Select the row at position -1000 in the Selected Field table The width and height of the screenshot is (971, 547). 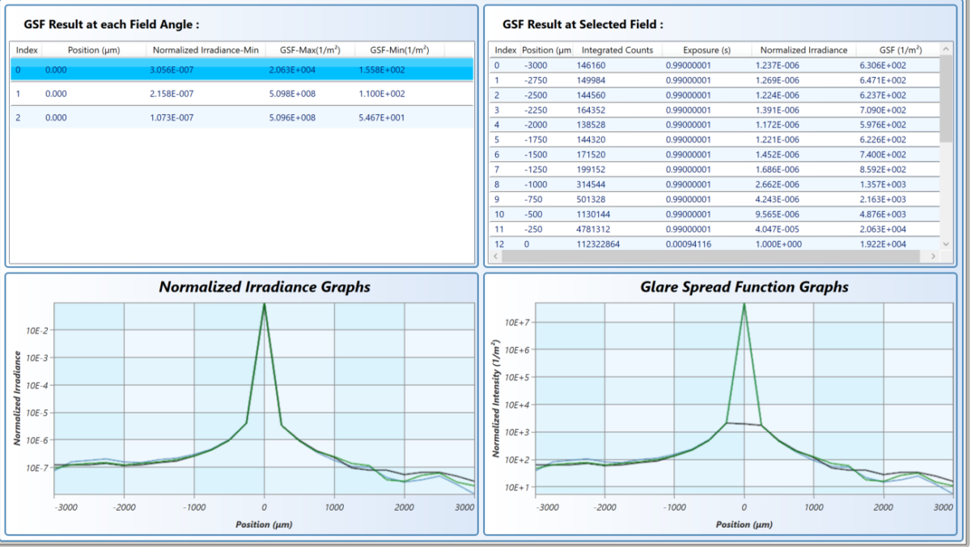(x=712, y=184)
